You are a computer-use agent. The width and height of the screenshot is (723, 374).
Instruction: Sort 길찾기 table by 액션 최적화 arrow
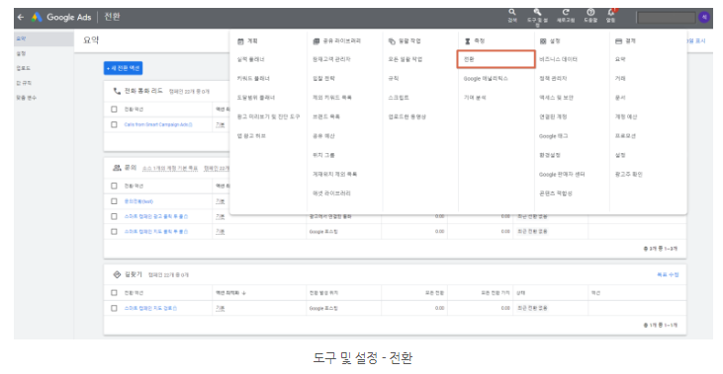tap(244, 293)
